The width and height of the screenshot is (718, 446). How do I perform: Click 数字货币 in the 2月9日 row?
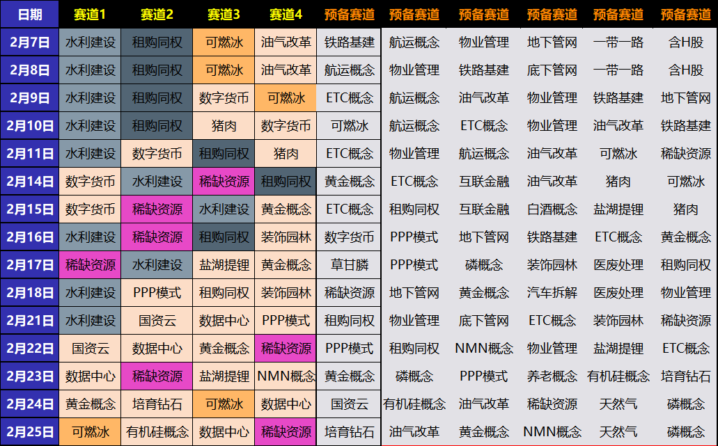pyautogui.click(x=224, y=98)
